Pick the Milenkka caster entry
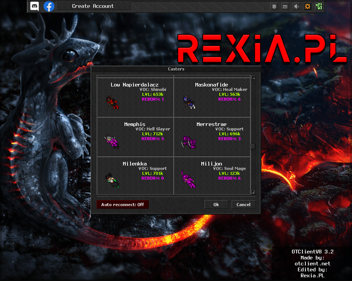 135,176
